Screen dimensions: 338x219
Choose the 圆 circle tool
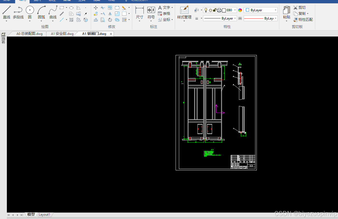tap(30, 13)
